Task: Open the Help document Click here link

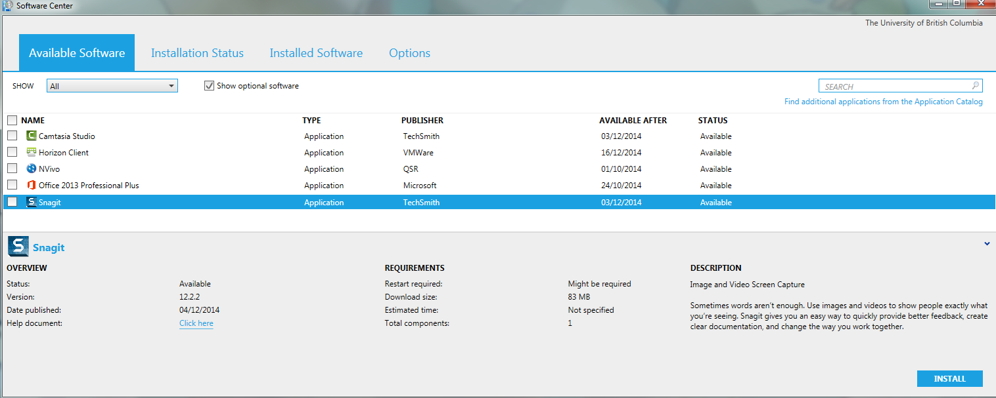Action: coord(196,323)
